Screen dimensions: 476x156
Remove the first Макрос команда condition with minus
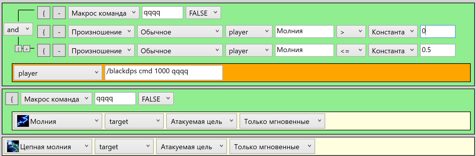[x=59, y=13]
